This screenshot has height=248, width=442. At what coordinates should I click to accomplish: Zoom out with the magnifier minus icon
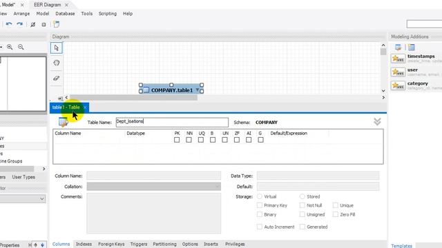pos(21,47)
